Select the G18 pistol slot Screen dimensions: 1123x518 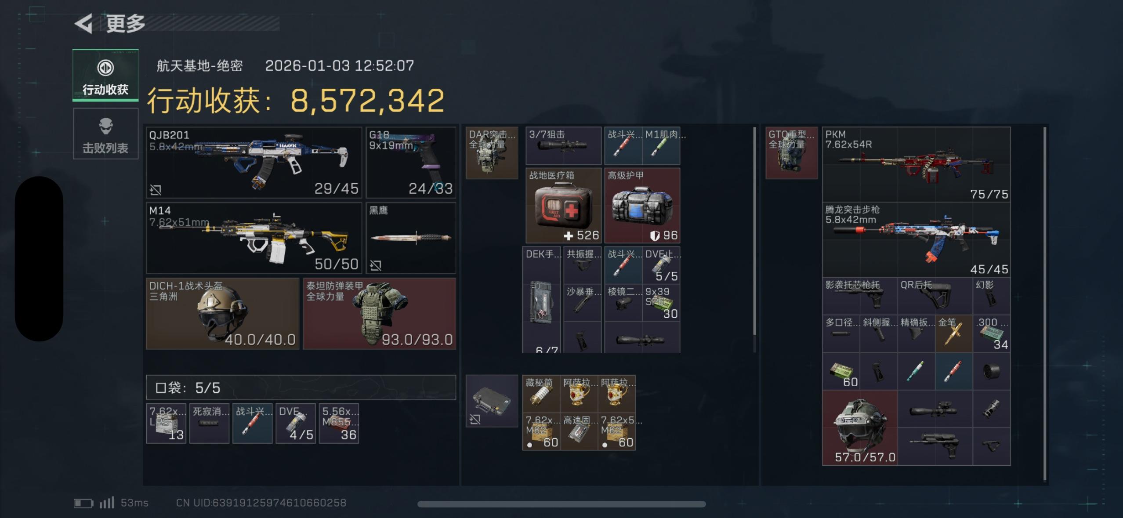[411, 163]
